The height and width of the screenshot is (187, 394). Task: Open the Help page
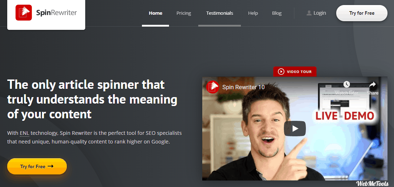click(x=253, y=13)
